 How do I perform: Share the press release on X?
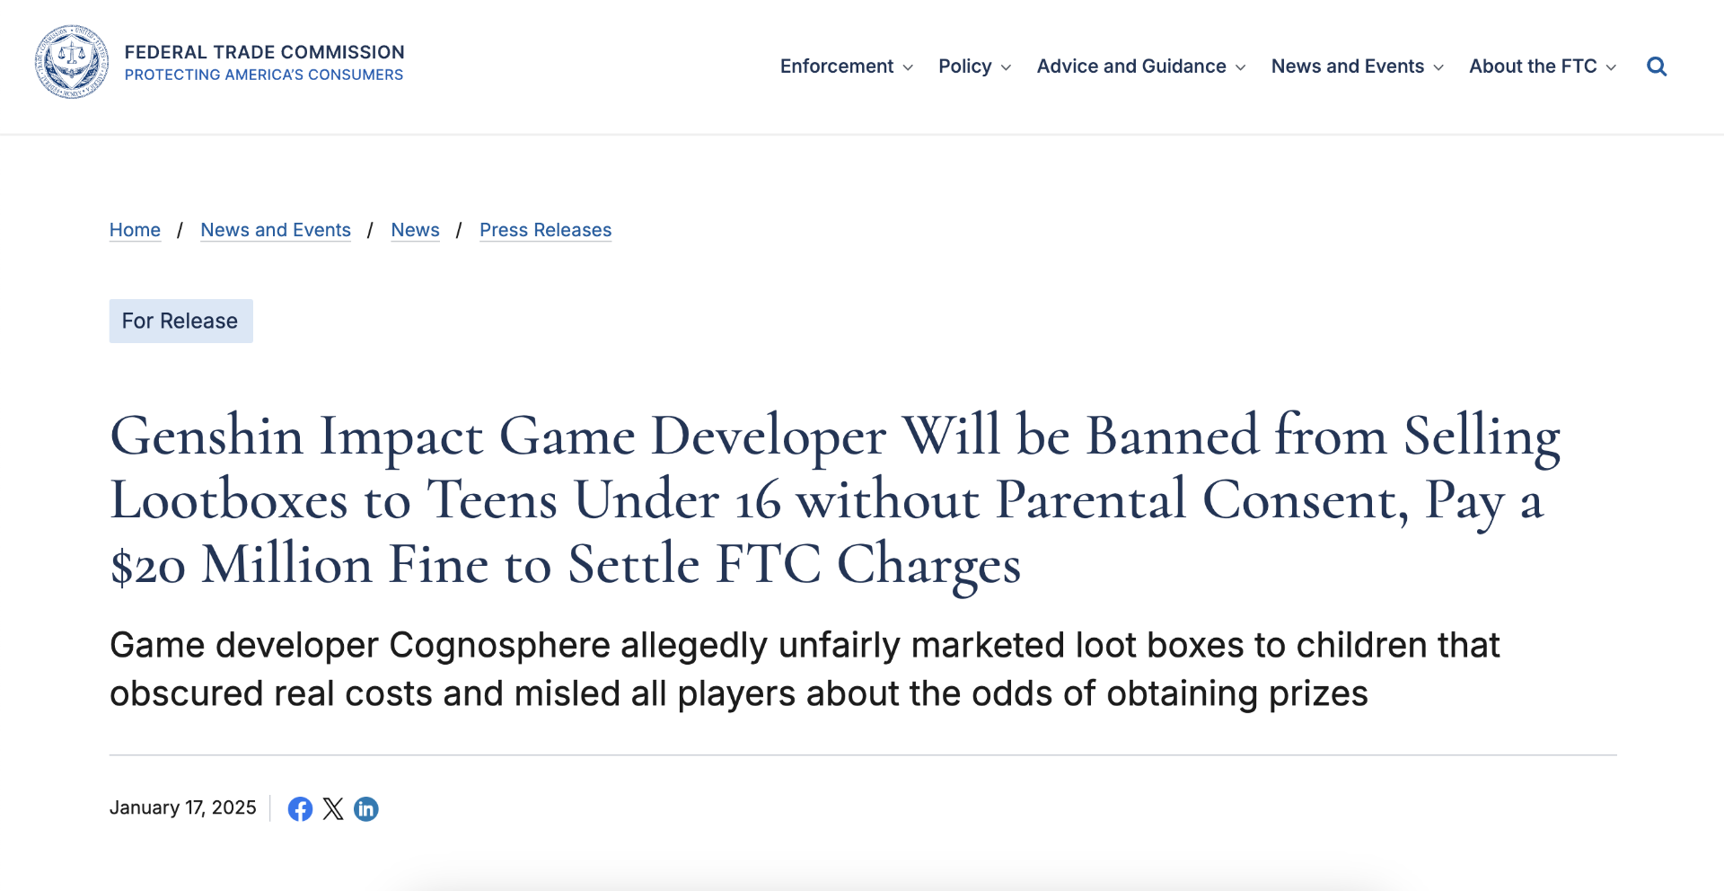click(333, 809)
